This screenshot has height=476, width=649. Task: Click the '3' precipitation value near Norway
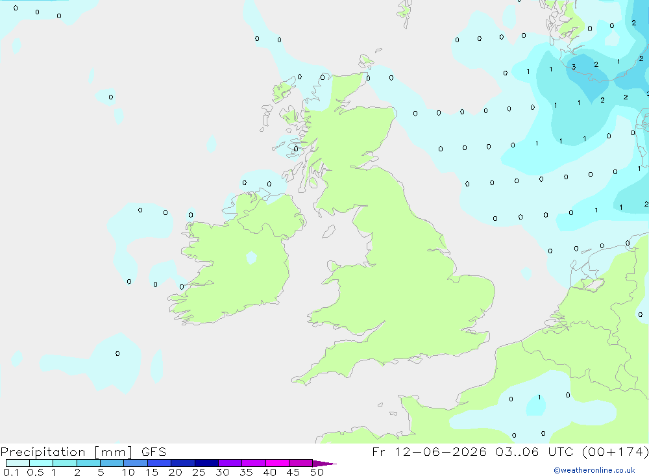point(574,67)
